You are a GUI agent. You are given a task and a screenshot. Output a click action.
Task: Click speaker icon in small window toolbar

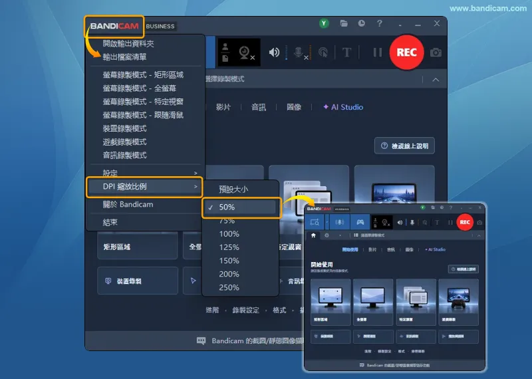(400, 223)
